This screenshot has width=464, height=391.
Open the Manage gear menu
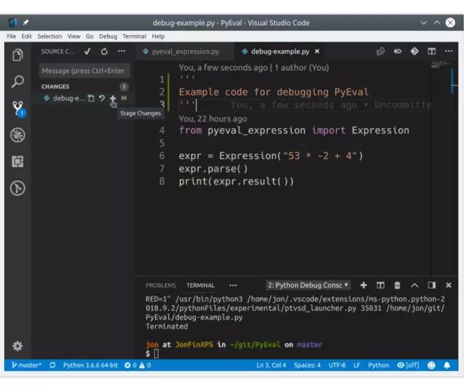point(17,346)
